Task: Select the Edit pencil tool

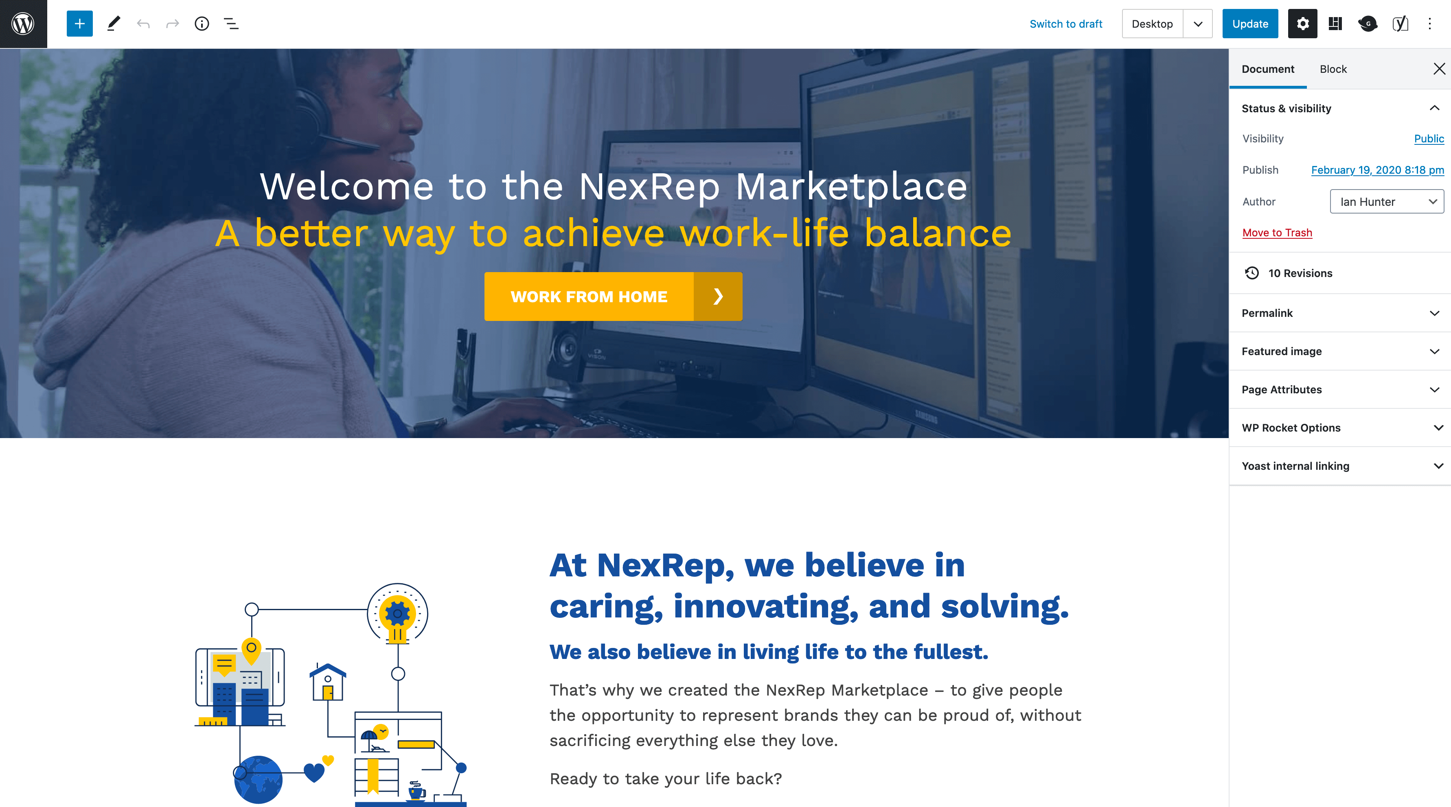Action: [x=112, y=23]
